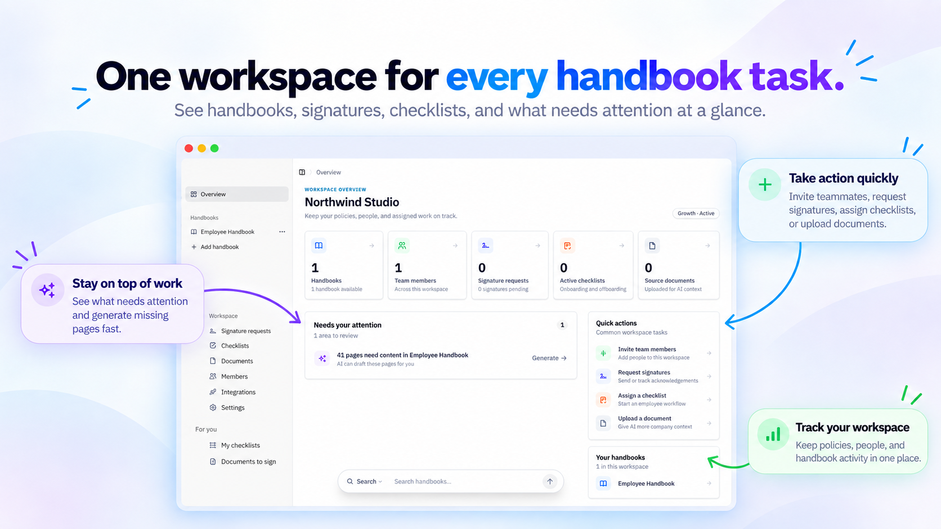The height and width of the screenshot is (529, 941).
Task: Select Request signatures quick action
Action: [x=653, y=376]
